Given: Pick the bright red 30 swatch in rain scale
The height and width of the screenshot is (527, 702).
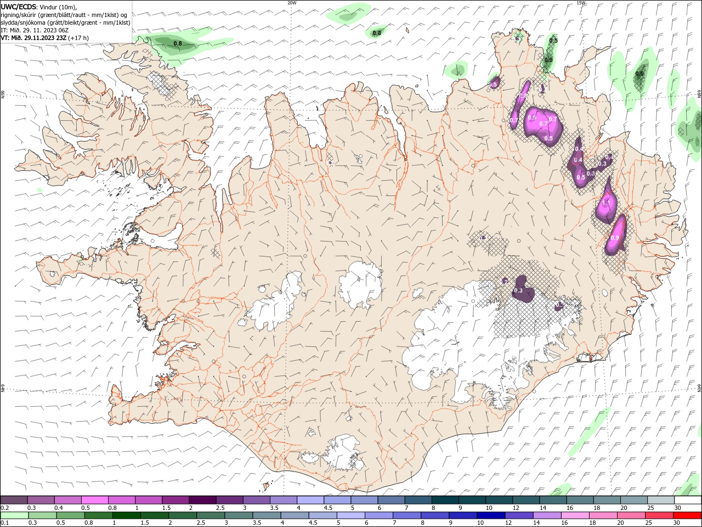Looking at the screenshot, I should (x=687, y=515).
